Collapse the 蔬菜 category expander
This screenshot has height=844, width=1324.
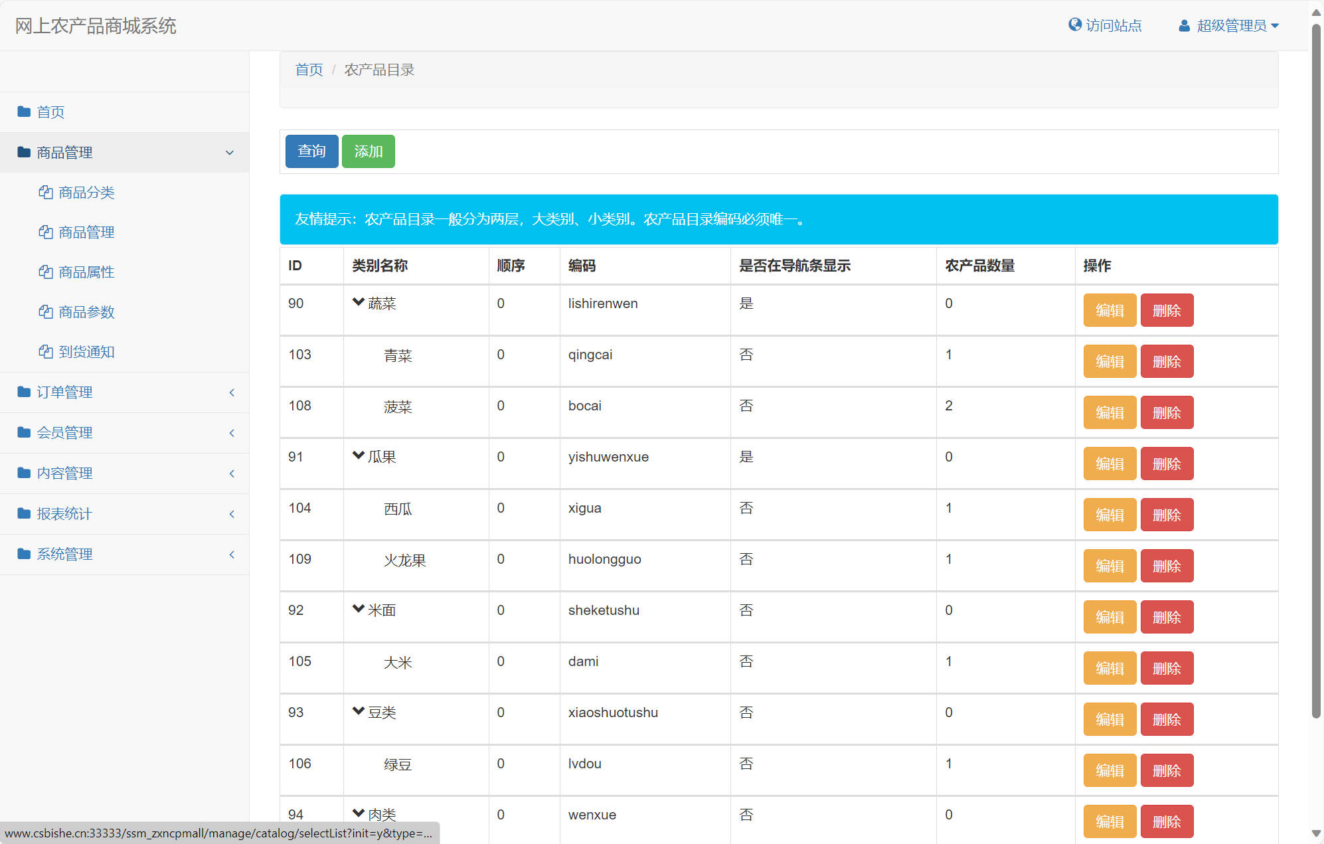click(359, 303)
